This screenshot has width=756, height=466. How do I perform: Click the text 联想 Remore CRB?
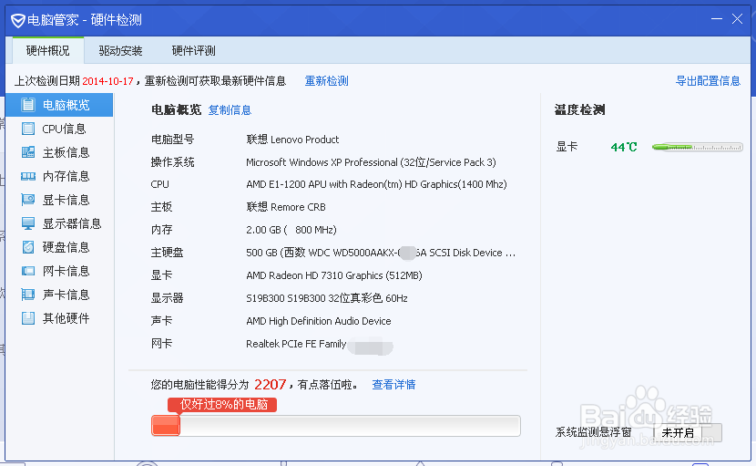click(x=286, y=207)
